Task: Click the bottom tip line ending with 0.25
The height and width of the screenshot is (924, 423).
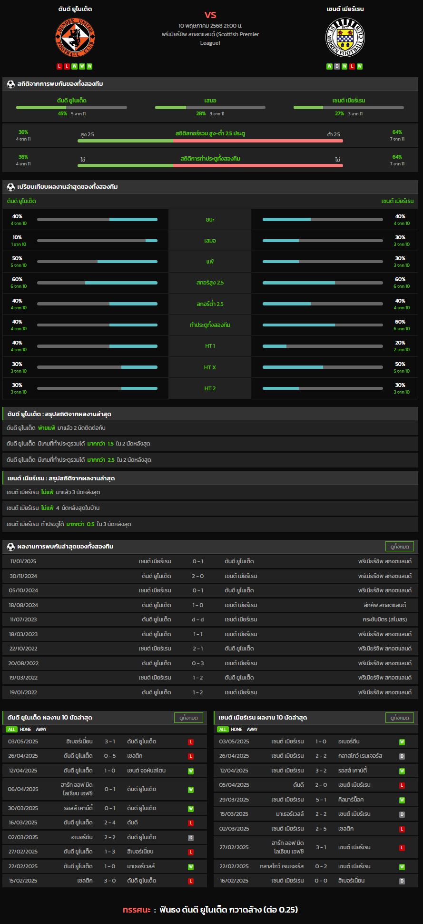Action: [210, 910]
